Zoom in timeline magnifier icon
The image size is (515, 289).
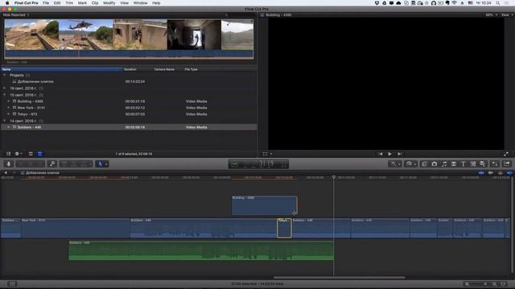point(494,283)
